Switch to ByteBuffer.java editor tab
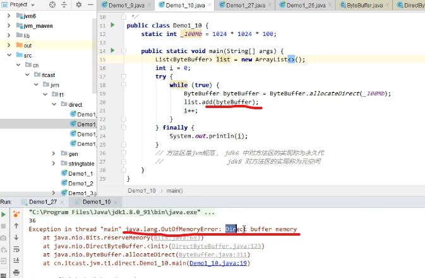 coord(364,5)
